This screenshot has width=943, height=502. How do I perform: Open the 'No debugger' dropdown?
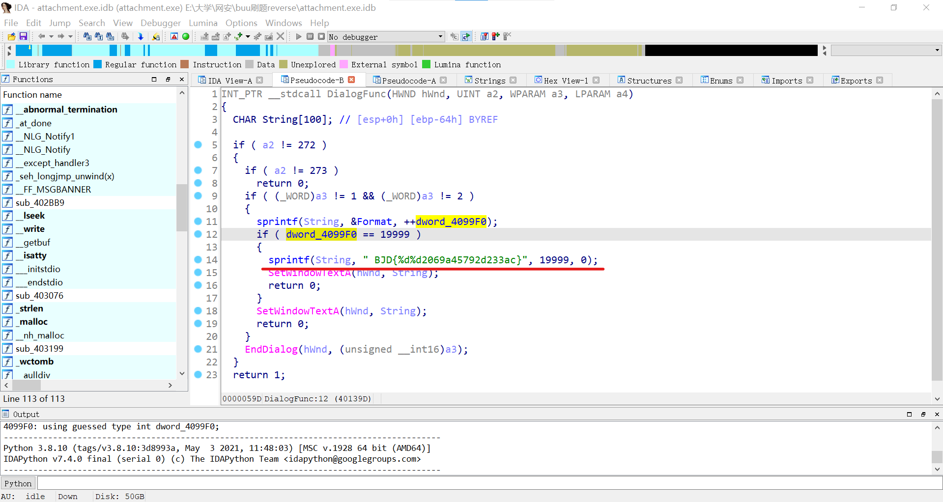[x=386, y=37]
